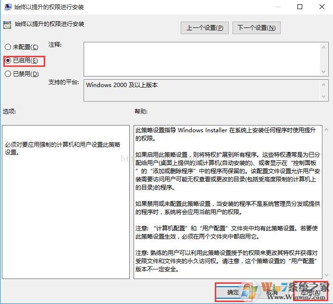Image resolution: width=333 pixels, height=304 pixels.
Task: Click the heading 始终以提升的权限进行安装 beside the policy icon
Action: tap(49, 24)
